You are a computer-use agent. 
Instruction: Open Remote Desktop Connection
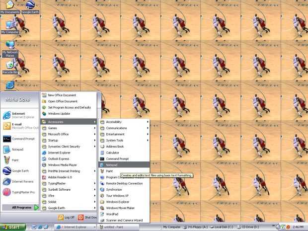[124, 183]
